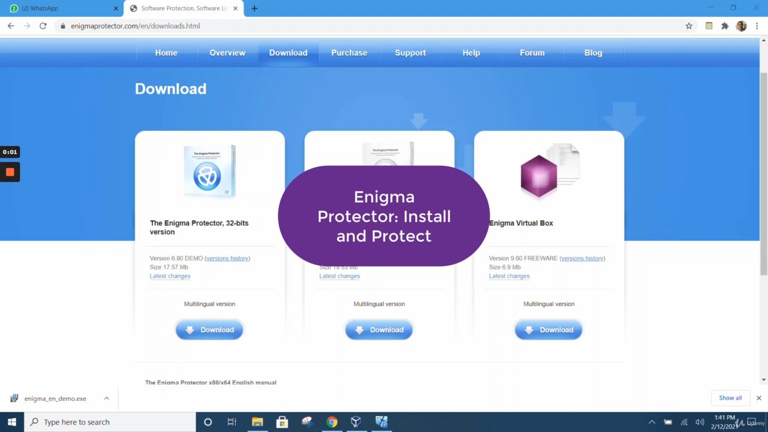Go back to the previous page

11,26
